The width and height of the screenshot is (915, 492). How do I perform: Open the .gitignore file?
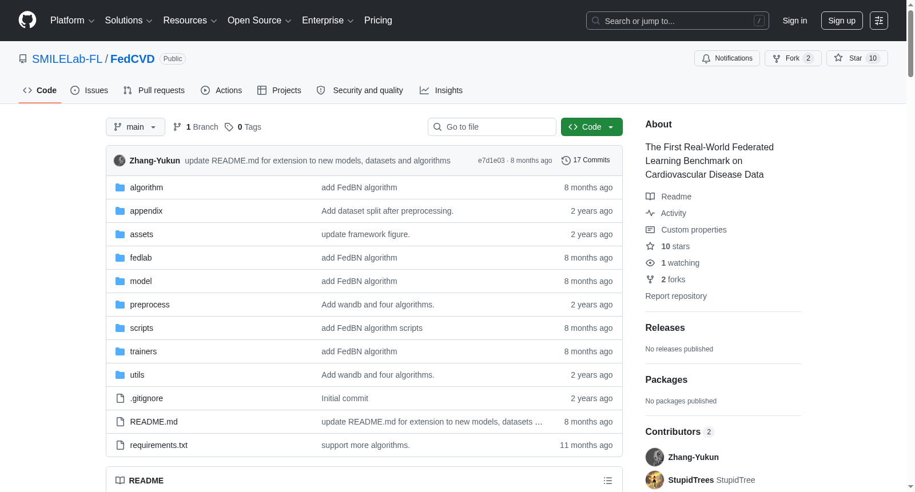point(146,398)
